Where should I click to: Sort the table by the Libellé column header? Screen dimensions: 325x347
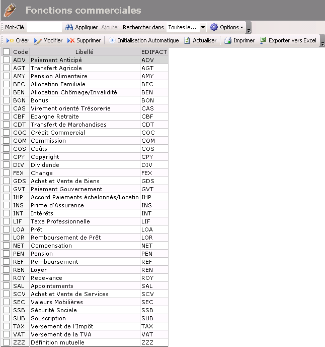pos(84,52)
